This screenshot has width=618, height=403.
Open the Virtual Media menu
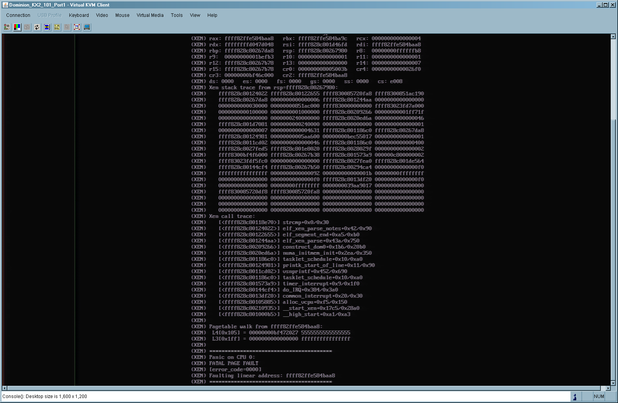point(150,15)
